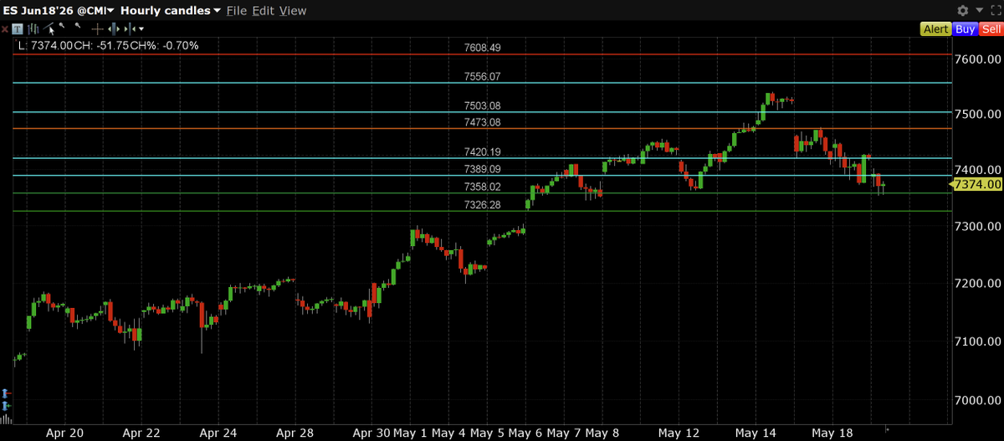Image resolution: width=1004 pixels, height=441 pixels.
Task: Click the Apr 22 date axis label
Action: coord(141,433)
